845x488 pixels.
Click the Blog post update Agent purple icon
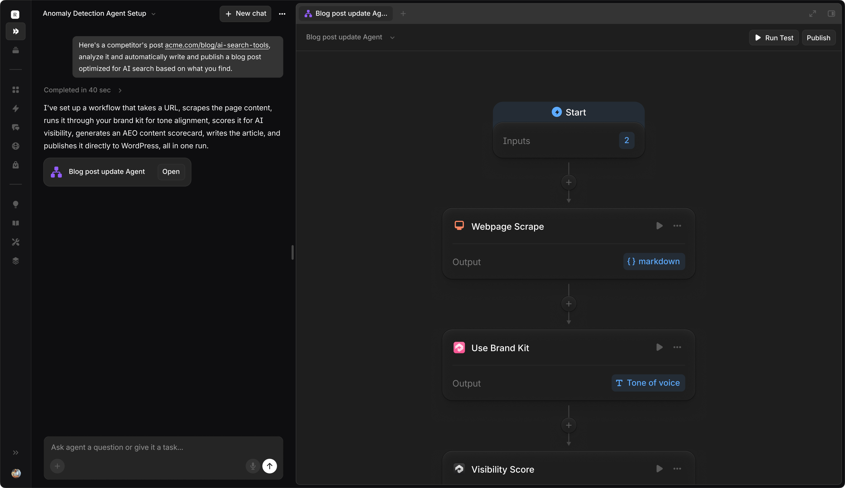(56, 172)
